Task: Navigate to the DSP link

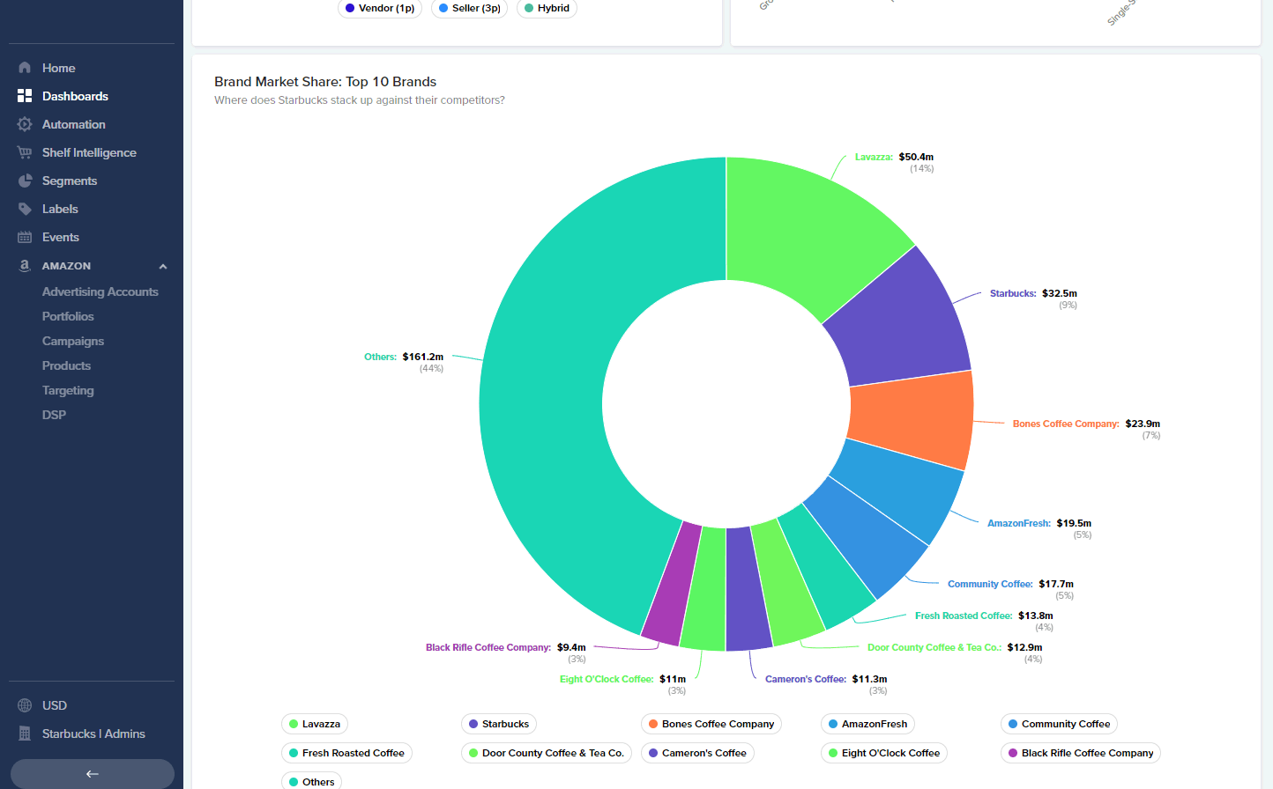Action: tap(54, 415)
